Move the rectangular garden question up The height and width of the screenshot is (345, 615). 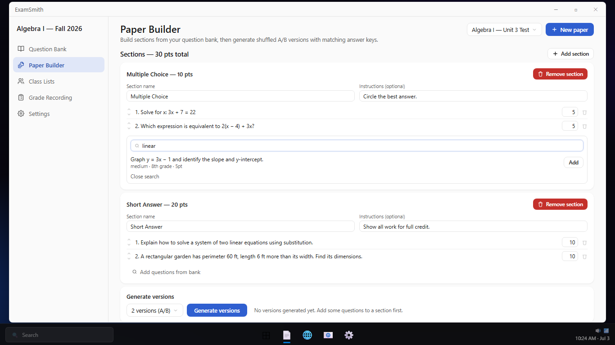point(129,254)
